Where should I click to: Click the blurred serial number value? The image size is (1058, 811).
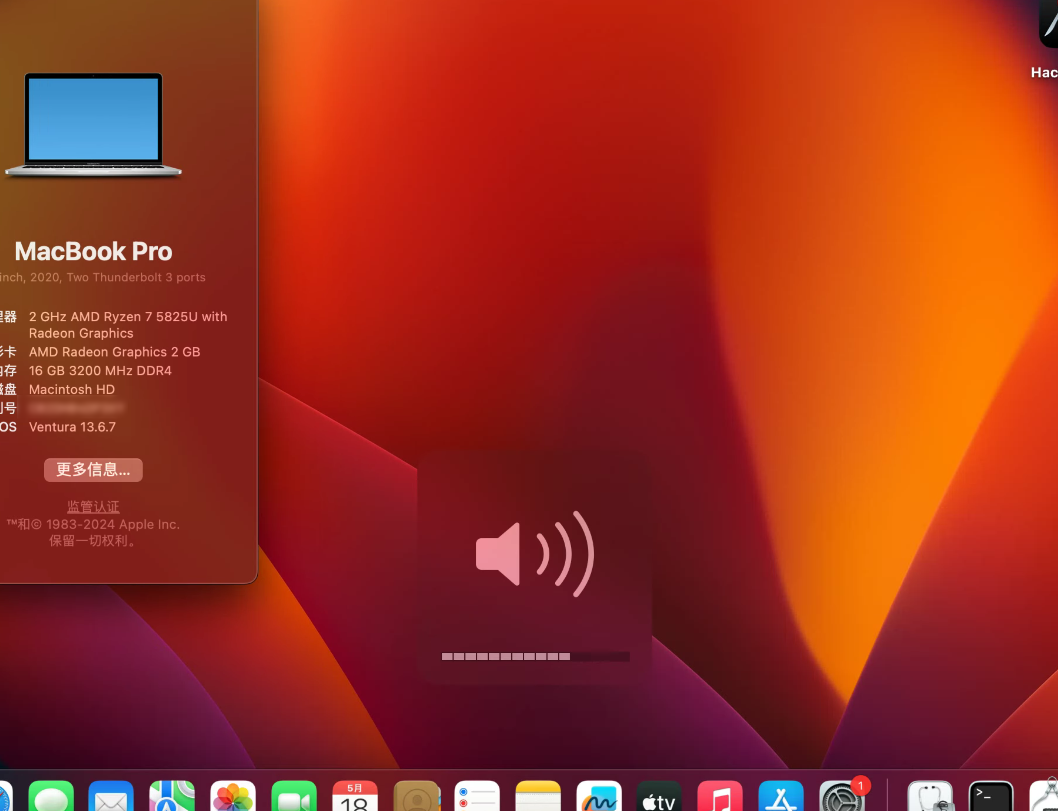pyautogui.click(x=76, y=408)
